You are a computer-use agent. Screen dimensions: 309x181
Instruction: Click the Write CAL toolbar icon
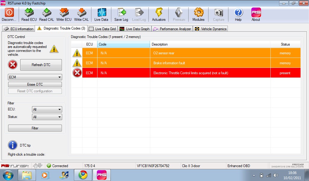click(81, 13)
